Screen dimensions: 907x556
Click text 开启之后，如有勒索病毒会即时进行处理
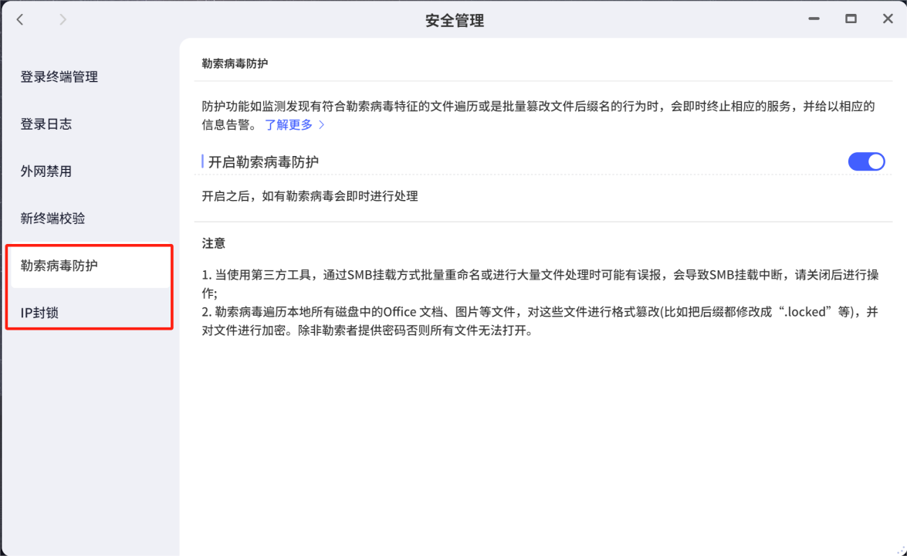310,196
